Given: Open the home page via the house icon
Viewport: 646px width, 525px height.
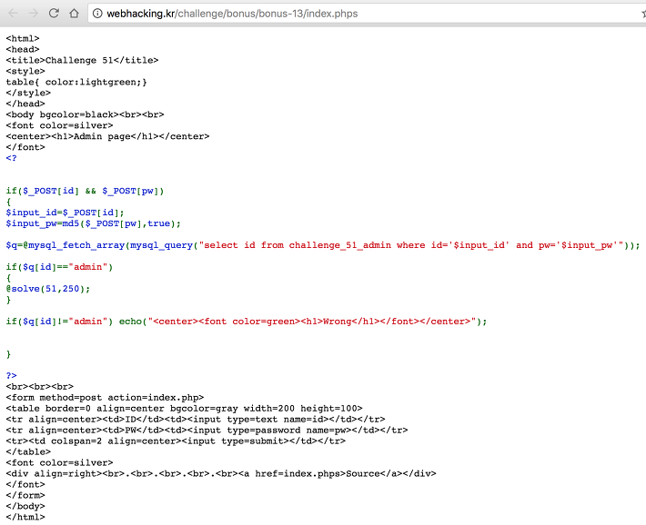Looking at the screenshot, I should 75,14.
